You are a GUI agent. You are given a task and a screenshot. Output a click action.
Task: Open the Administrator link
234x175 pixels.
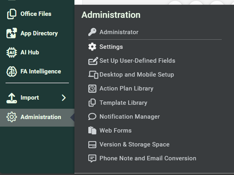click(x=119, y=32)
